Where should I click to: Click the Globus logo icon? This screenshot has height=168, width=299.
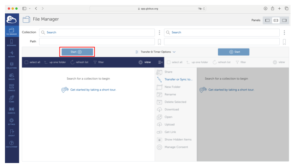(12, 20)
